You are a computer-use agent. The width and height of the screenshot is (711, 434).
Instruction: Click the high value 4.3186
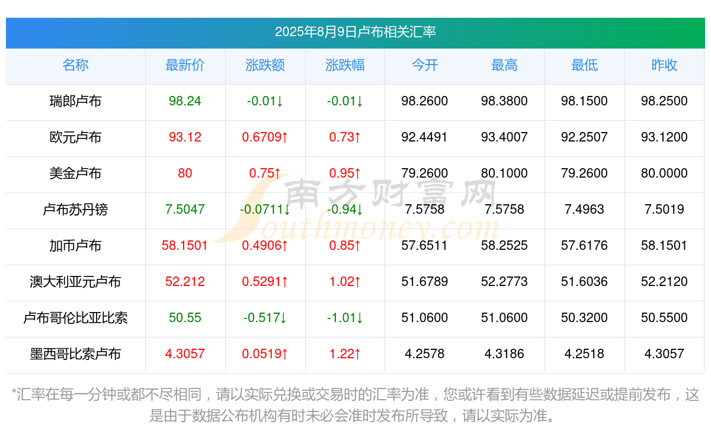click(x=505, y=354)
